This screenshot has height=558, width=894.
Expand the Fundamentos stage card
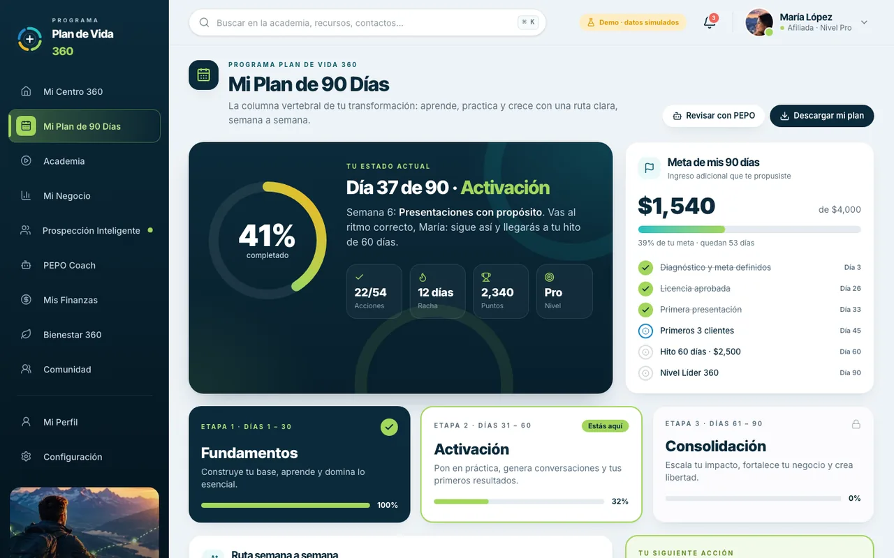click(x=300, y=464)
